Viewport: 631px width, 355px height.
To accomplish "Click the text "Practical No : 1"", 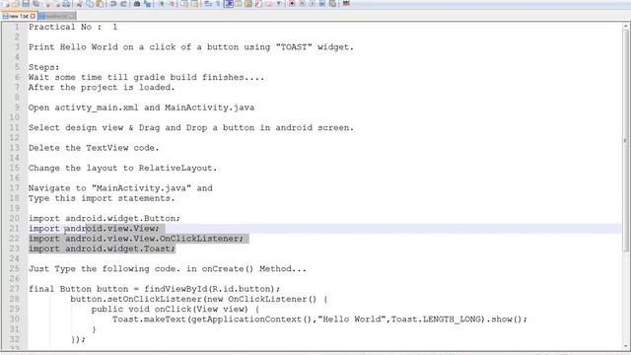I will click(x=73, y=27).
